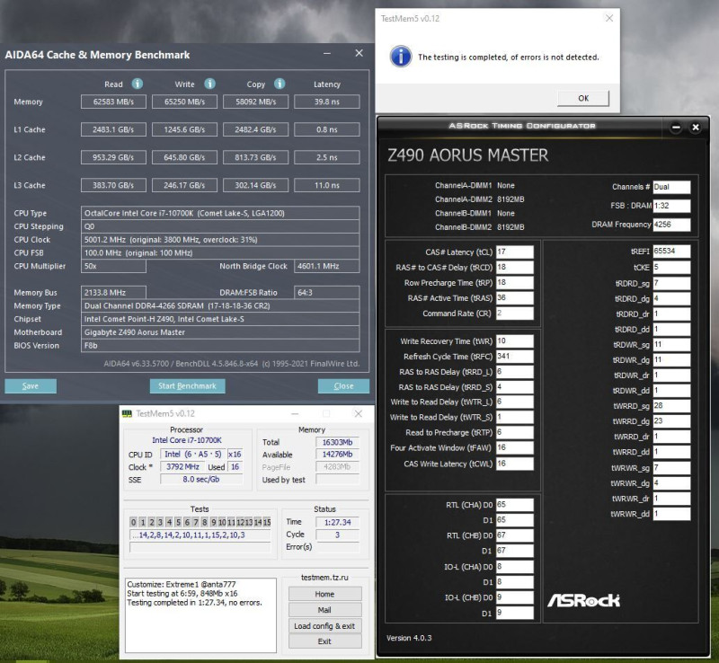Click the Save button in AIDA64
Image resolution: width=719 pixels, height=663 pixels.
coord(31,386)
